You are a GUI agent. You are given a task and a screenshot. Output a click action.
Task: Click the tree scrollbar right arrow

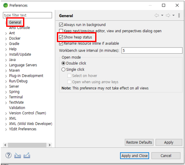(x=49, y=145)
